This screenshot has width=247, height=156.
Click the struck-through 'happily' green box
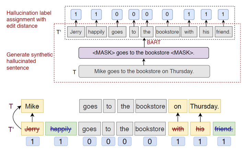(x=61, y=129)
